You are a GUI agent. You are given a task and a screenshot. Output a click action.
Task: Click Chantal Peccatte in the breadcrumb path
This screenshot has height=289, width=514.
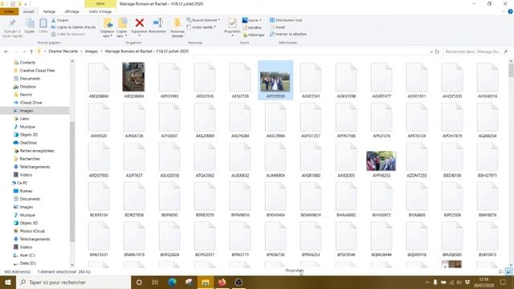[x=63, y=51]
